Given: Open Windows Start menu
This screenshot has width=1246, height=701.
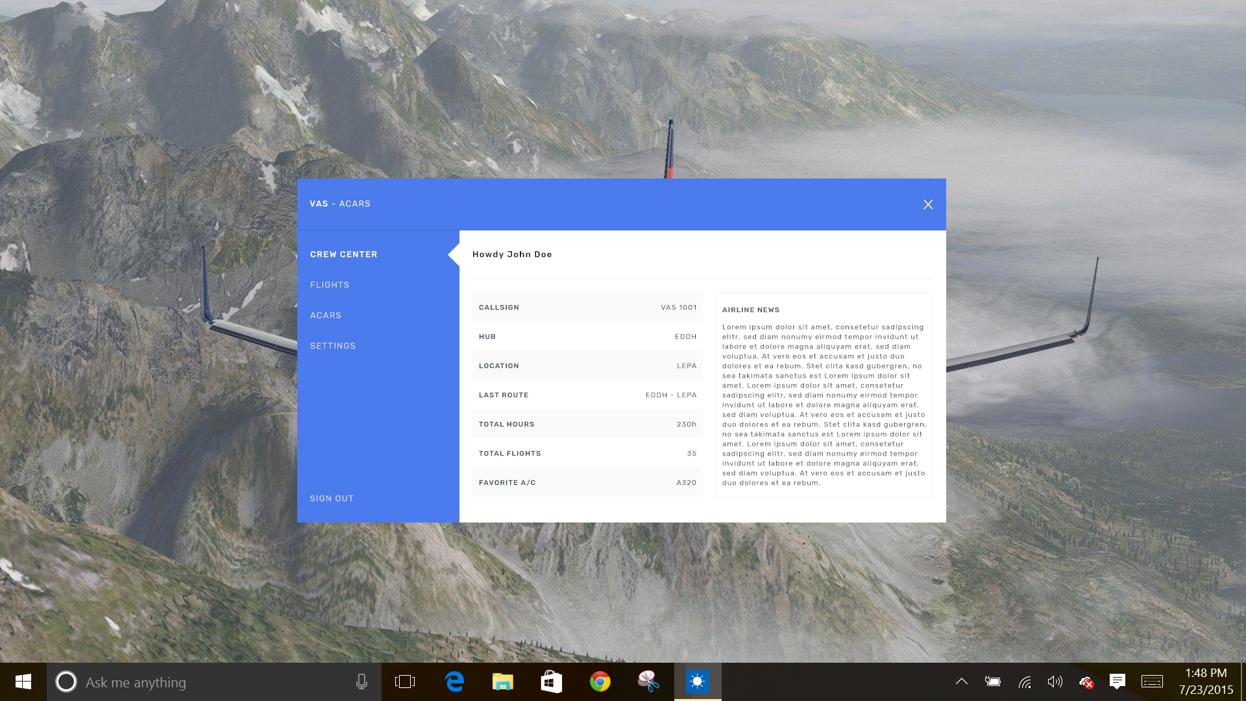Looking at the screenshot, I should [x=23, y=682].
